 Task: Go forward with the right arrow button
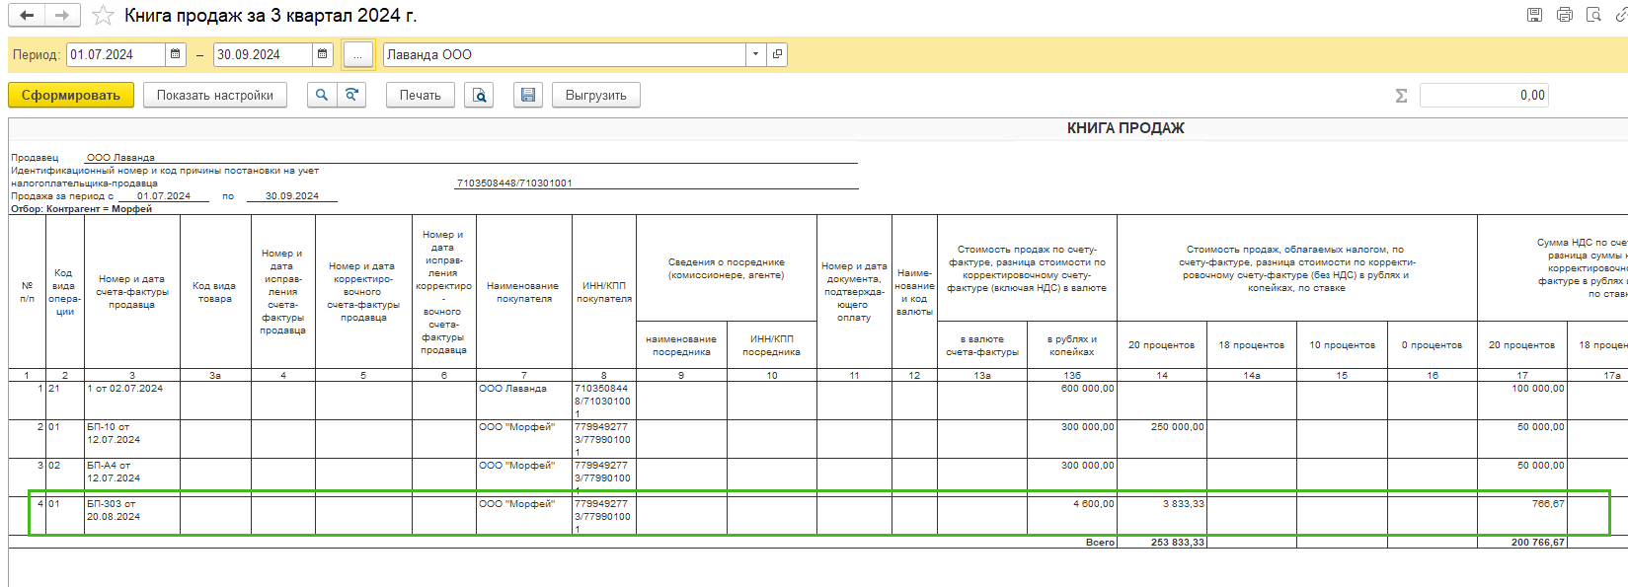pos(61,15)
